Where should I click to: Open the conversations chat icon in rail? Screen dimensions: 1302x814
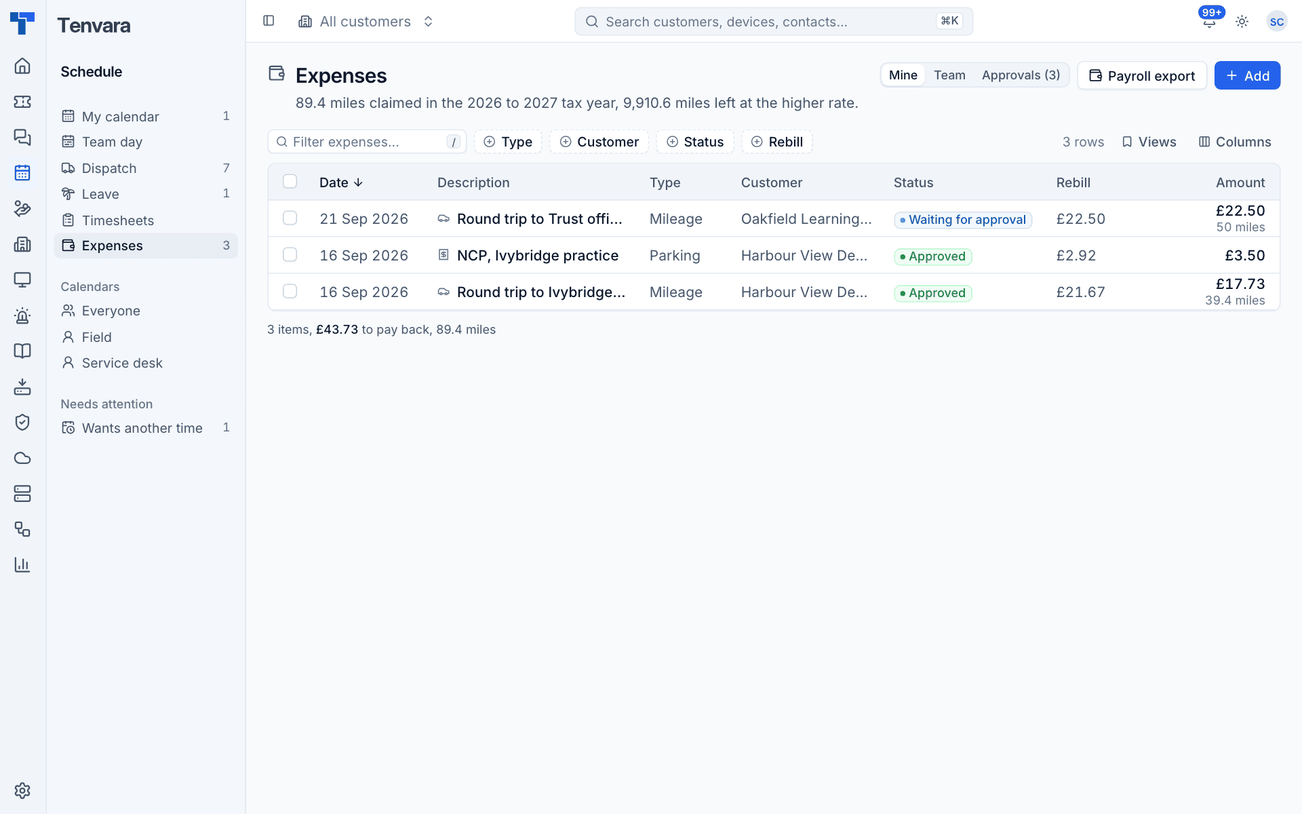pos(22,137)
